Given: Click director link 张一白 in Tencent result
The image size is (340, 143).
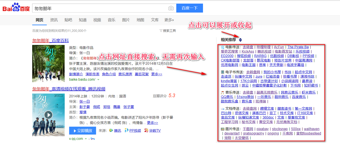Looking at the screenshot, I should pos(85,102).
